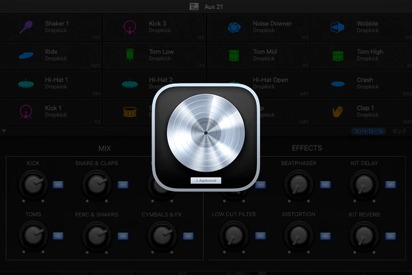The image size is (412, 275).
Task: Click the TOMS mix knob
Action: [33, 235]
